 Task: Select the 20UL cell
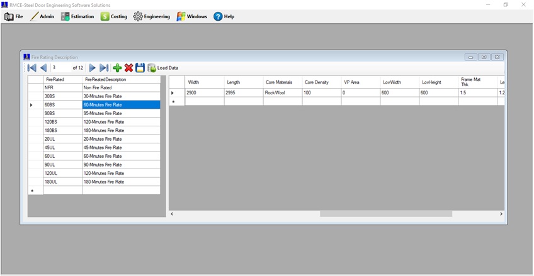click(63, 139)
